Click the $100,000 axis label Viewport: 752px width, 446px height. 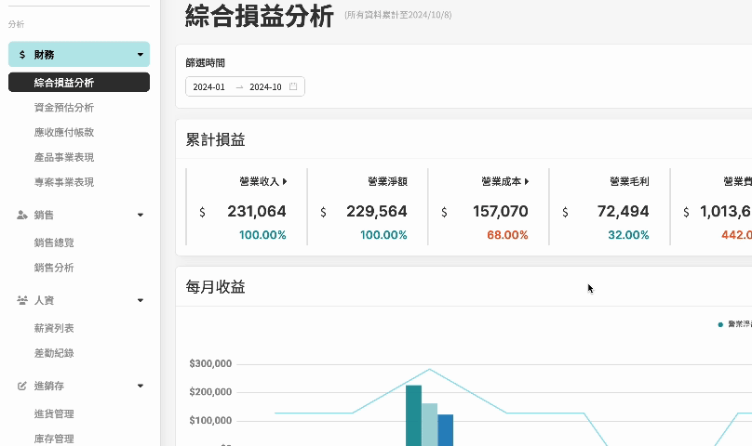[210, 421]
